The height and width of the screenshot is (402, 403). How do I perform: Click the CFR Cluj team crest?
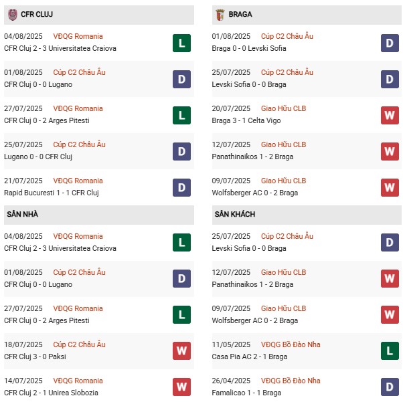(x=13, y=14)
